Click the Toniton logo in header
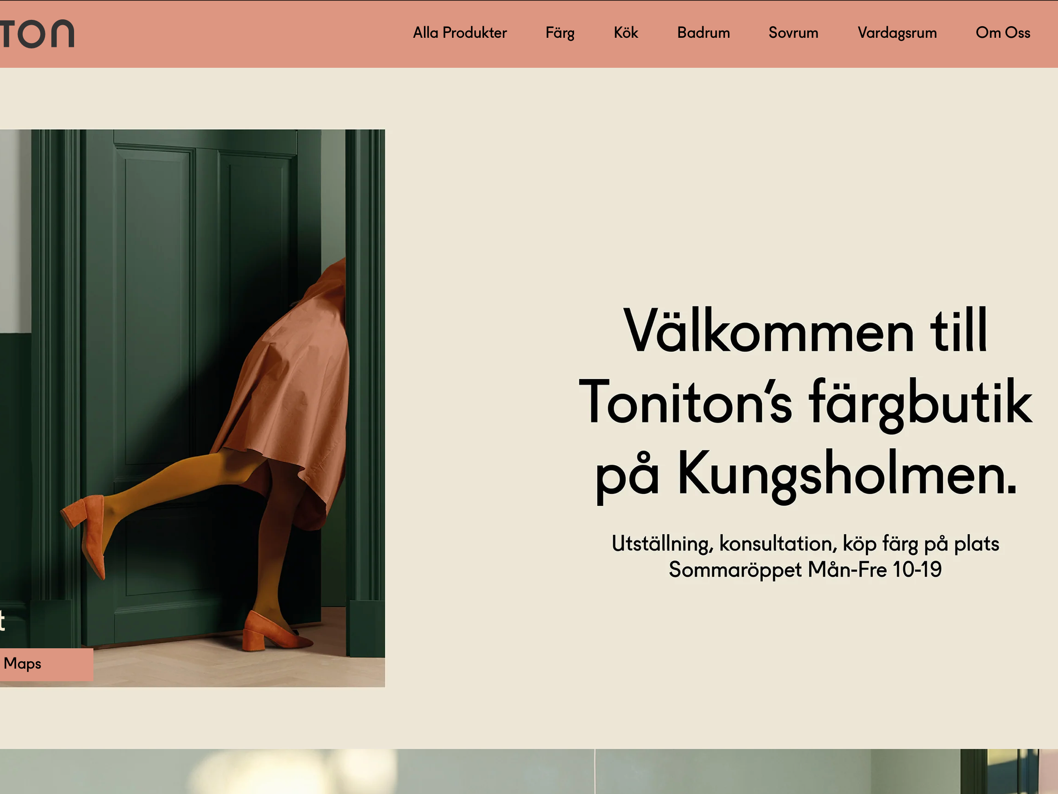The image size is (1058, 794). (37, 34)
